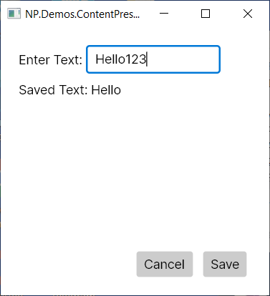The height and width of the screenshot is (296, 270).
Task: Click the app icon in the title bar
Action: (14, 14)
